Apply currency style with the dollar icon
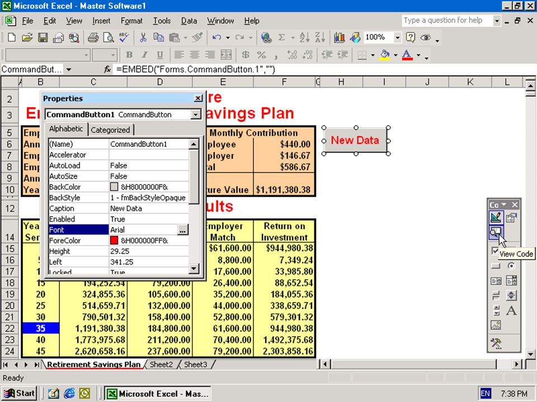The height and width of the screenshot is (402, 537). pyautogui.click(x=245, y=55)
